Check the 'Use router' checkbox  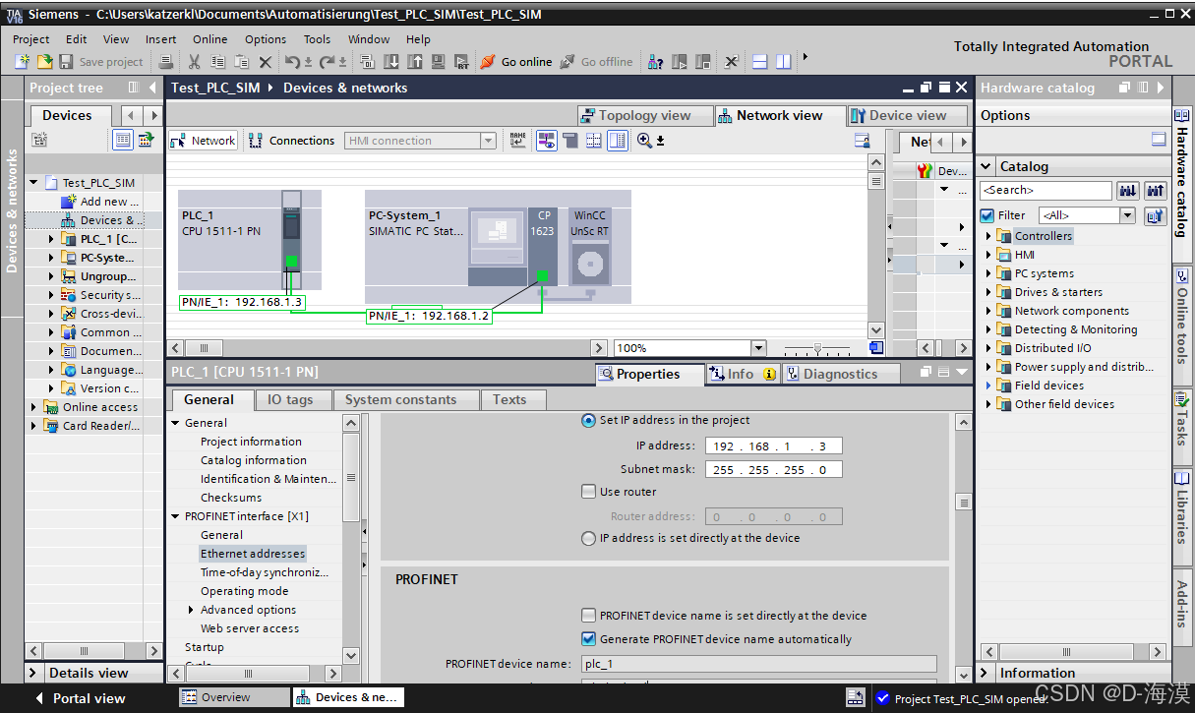pos(588,492)
